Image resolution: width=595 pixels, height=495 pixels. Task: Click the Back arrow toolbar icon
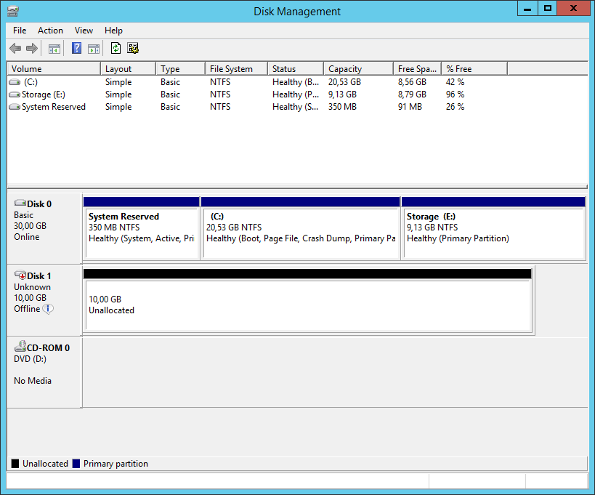[15, 48]
